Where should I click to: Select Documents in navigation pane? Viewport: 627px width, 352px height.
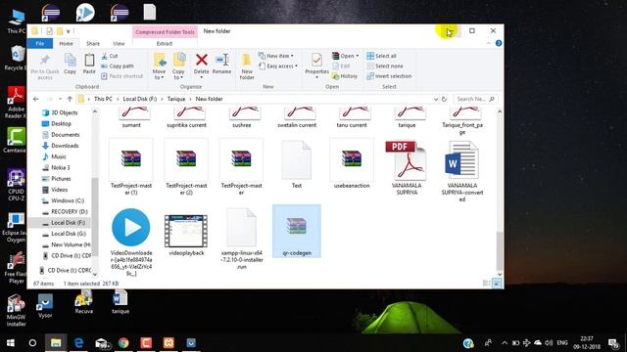click(66, 135)
